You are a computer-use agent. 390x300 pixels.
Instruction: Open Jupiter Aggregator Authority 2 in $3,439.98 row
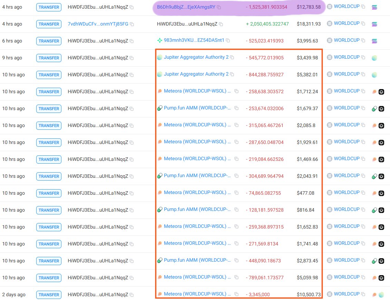(196, 57)
